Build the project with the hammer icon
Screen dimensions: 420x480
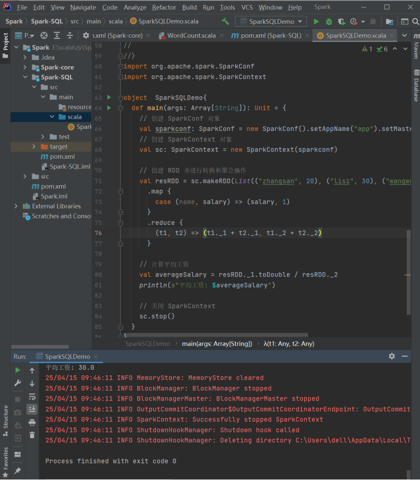226,21
